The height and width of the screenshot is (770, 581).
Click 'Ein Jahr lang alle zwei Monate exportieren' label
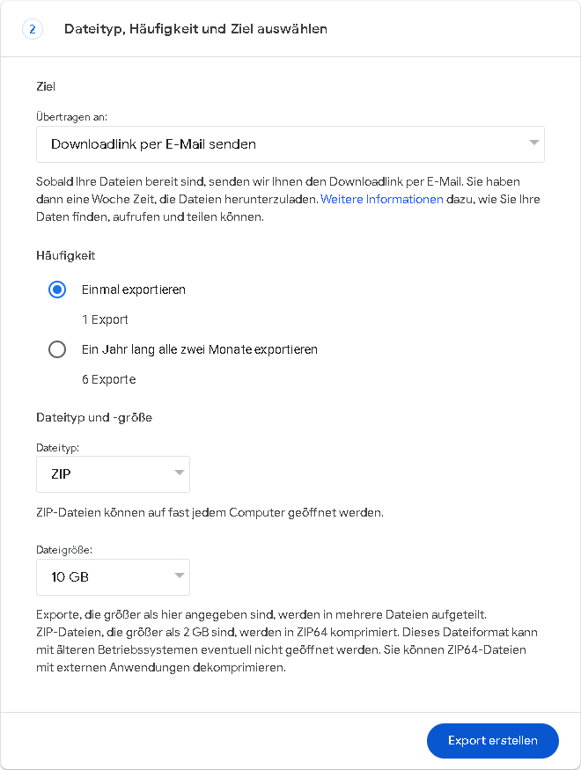pyautogui.click(x=200, y=349)
